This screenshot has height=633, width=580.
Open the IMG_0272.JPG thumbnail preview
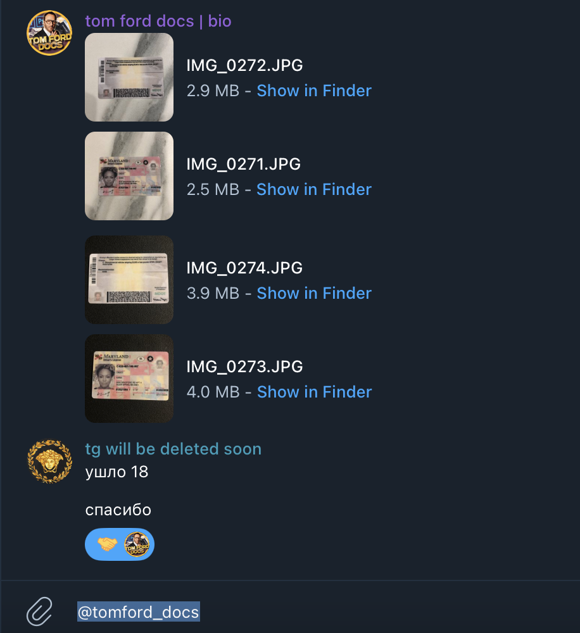(x=129, y=77)
